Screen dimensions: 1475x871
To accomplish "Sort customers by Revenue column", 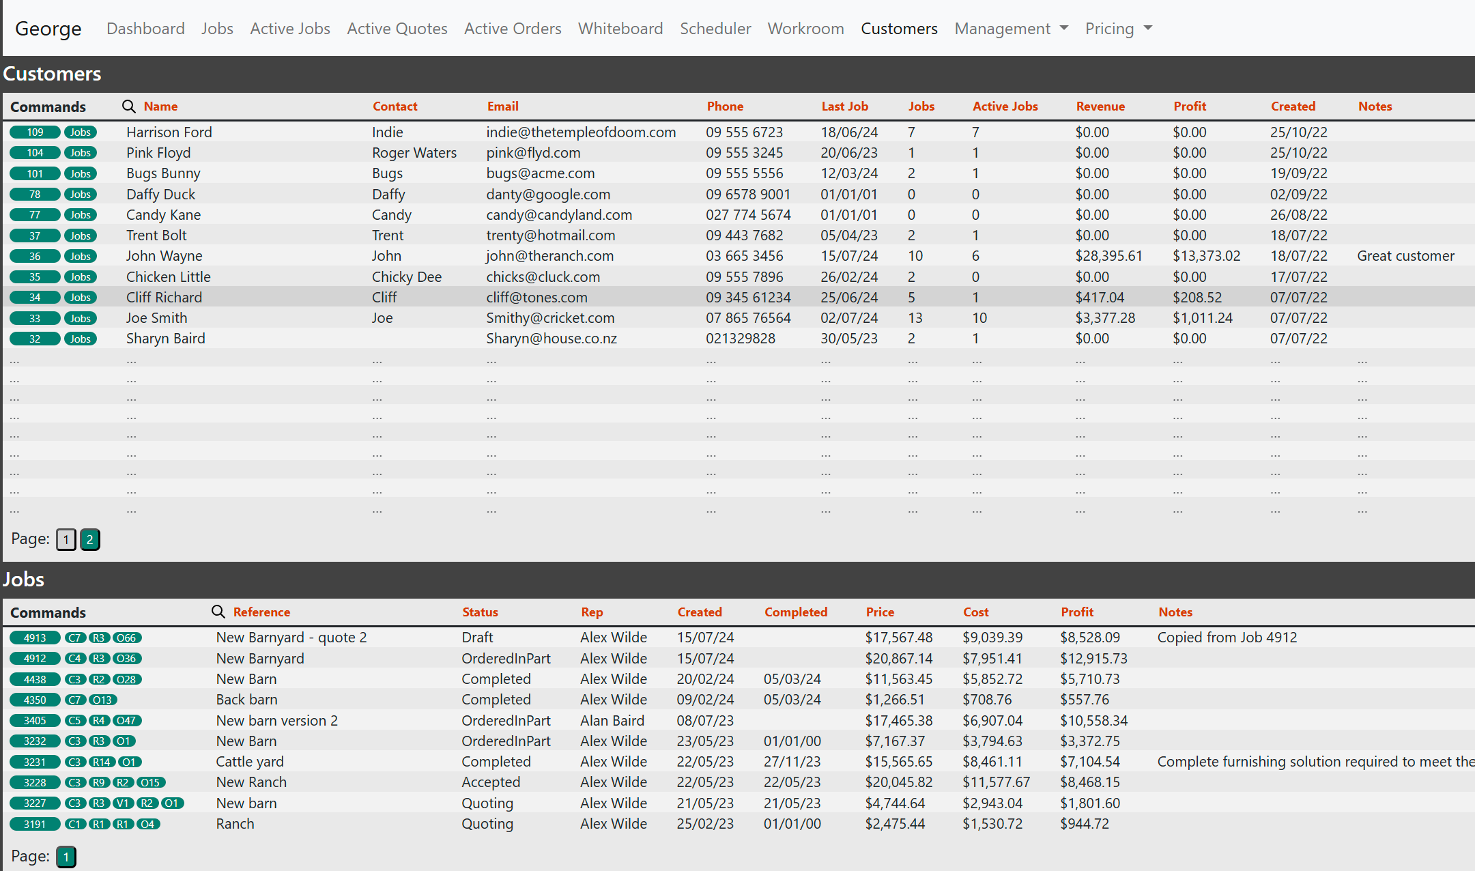I will coord(1100,106).
